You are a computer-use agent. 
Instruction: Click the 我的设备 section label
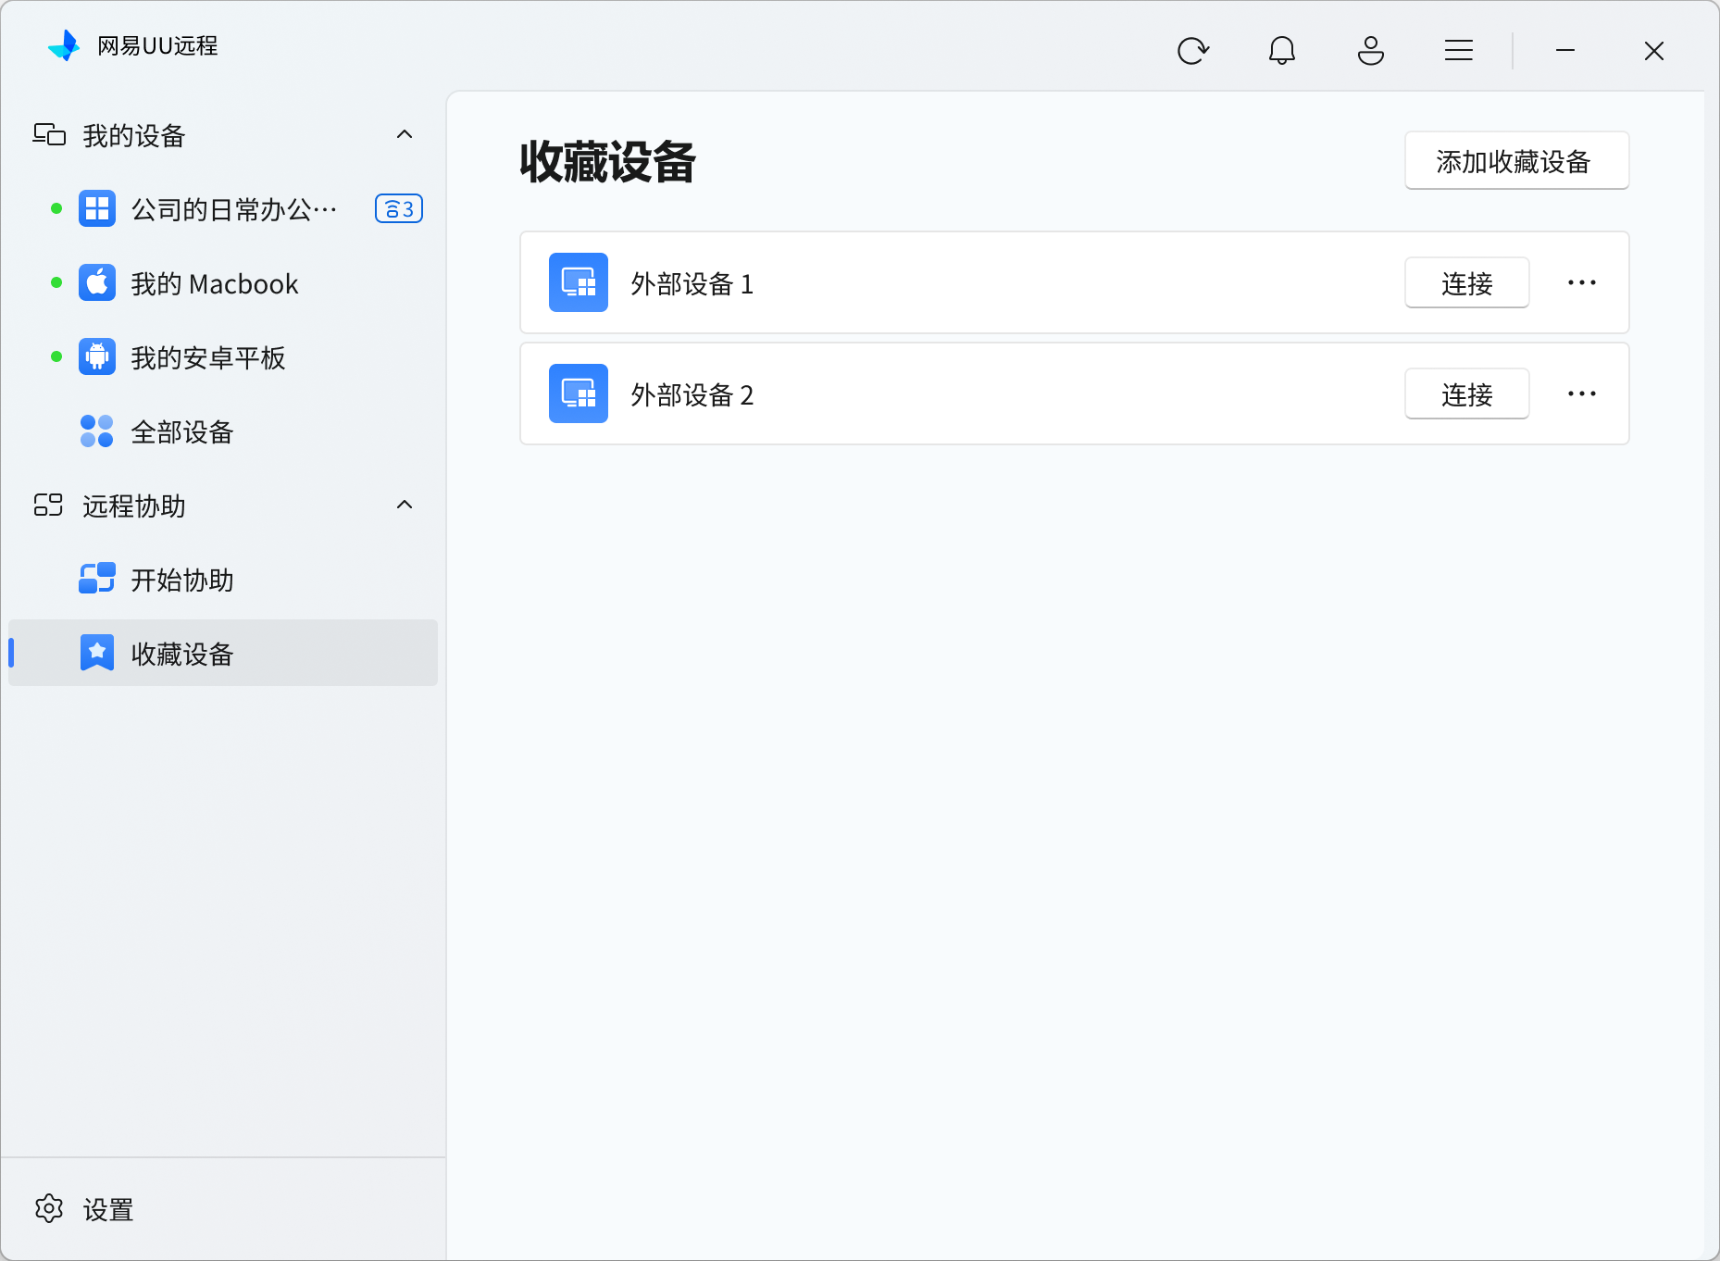point(134,136)
